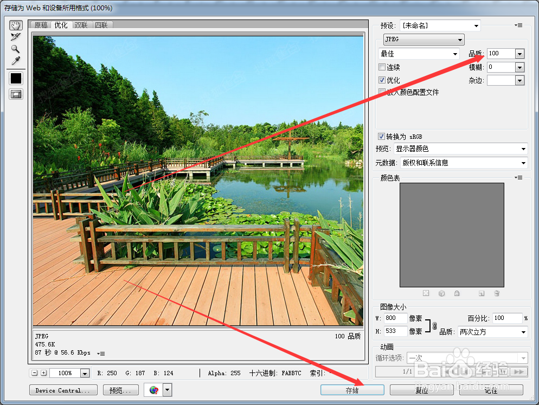Image resolution: width=539 pixels, height=405 pixels.
Task: Open the 颜色表 panel flyout menu
Action: (518, 177)
